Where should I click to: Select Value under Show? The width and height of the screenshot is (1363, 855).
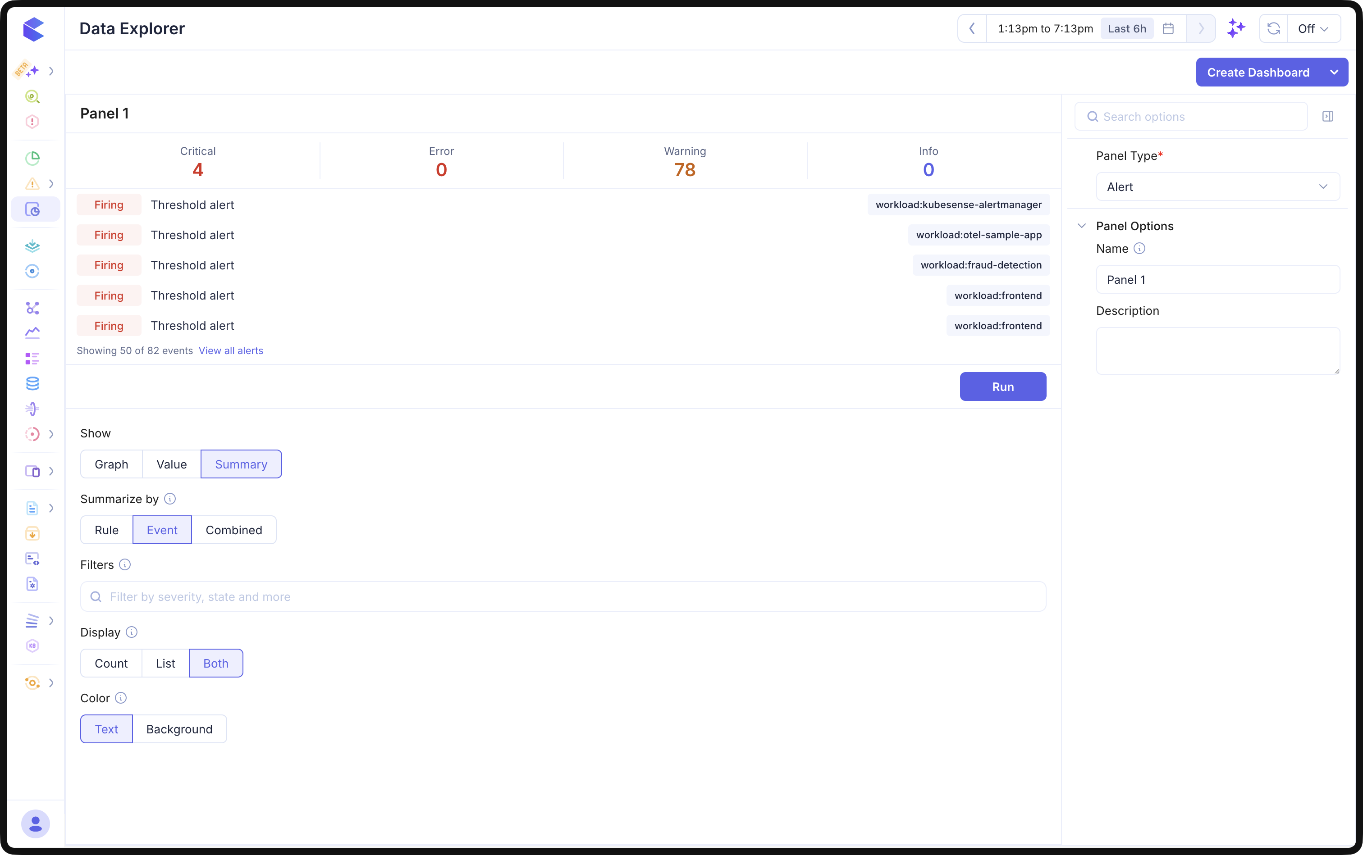point(171,464)
